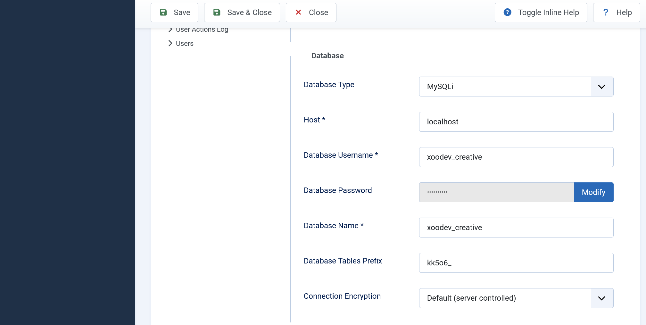646x325 pixels.
Task: Open the Database Type dropdown
Action: (602, 87)
